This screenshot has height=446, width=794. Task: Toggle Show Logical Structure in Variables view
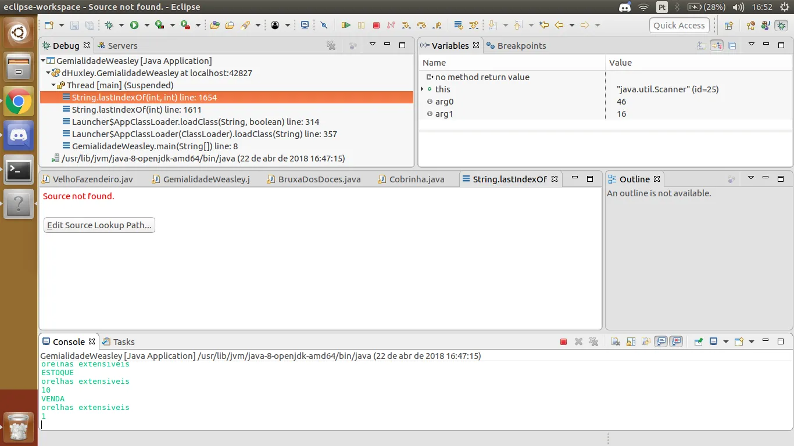(717, 45)
